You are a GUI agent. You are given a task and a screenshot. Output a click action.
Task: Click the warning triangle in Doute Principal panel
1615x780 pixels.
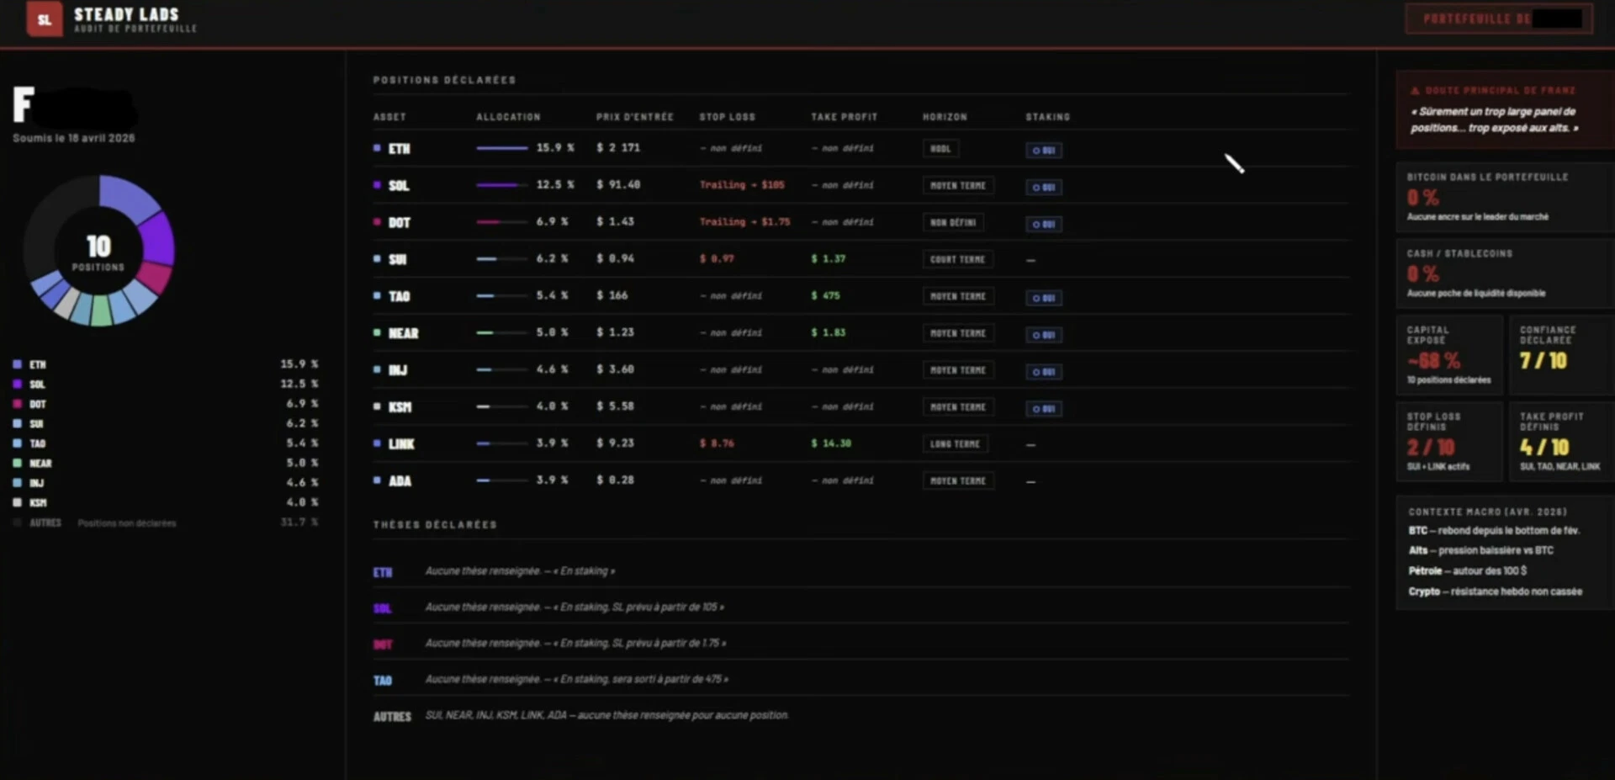click(x=1415, y=90)
